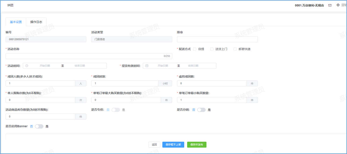Click the disabled 编号 field
Viewport: 347px width, 154px height.
pos(46,40)
